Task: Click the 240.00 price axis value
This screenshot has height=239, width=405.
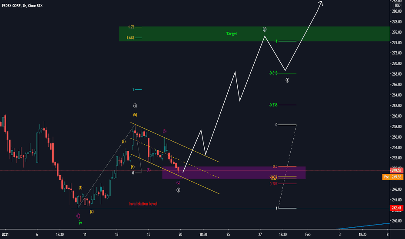Action: coord(397,221)
